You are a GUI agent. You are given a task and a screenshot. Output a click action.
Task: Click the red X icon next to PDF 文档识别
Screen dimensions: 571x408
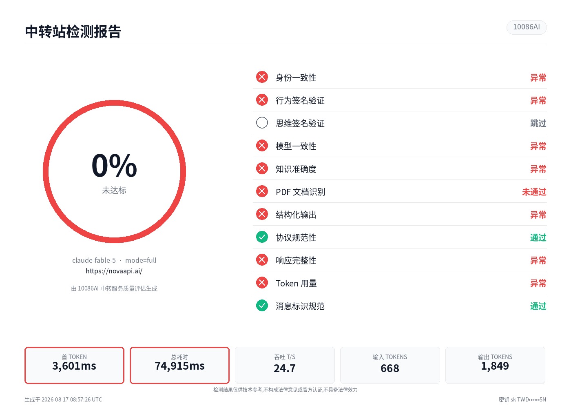pyautogui.click(x=262, y=191)
